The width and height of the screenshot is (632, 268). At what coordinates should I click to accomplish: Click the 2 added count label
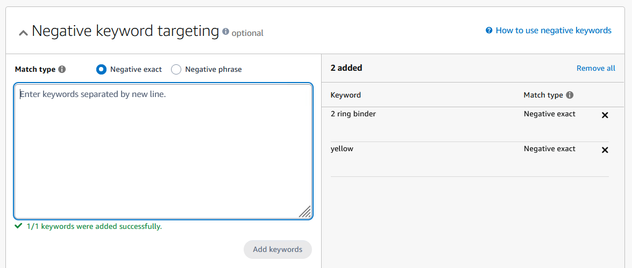(x=346, y=68)
